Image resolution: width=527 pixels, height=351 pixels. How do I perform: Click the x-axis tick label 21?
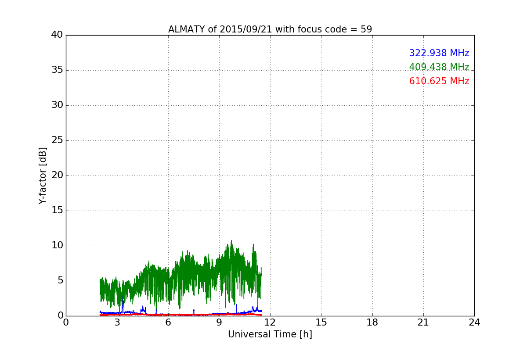pyautogui.click(x=423, y=322)
